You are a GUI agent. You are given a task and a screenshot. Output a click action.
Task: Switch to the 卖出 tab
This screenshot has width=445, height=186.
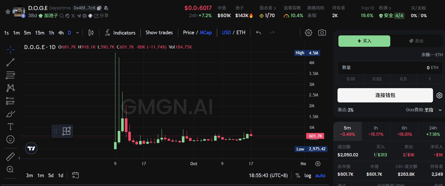pos(416,41)
